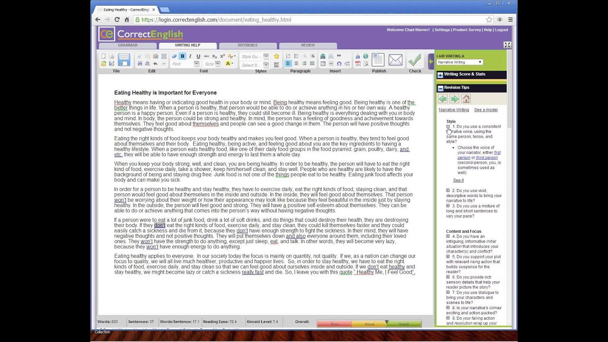Click the large Save floppy disk icon
Screen dimensions: 608x342
[x=124, y=60]
